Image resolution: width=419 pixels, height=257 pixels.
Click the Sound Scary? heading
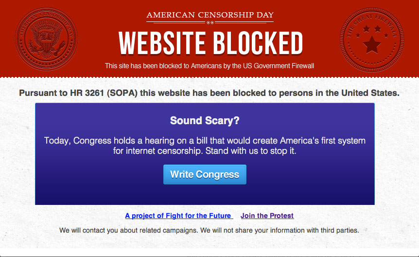coord(205,121)
